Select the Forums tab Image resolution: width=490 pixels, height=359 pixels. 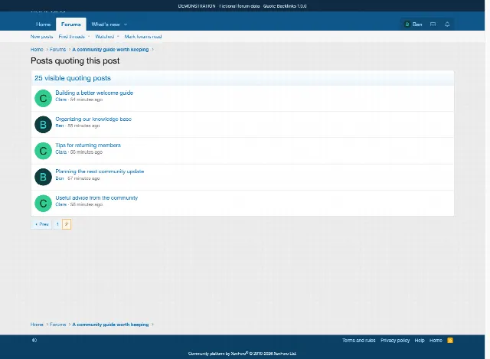(71, 24)
